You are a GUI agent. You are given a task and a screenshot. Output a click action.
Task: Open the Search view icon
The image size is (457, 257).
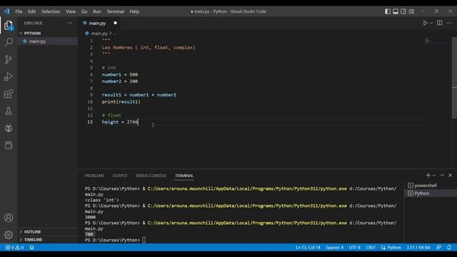[x=9, y=42]
